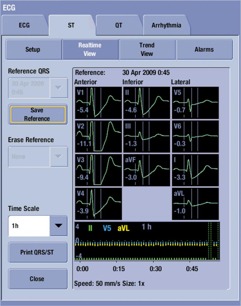The width and height of the screenshot is (241, 306).
Task: Click the Time Scale 1h field
Action: (29, 226)
